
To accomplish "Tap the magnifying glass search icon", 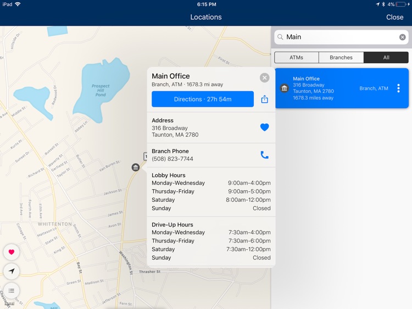I will [280, 37].
